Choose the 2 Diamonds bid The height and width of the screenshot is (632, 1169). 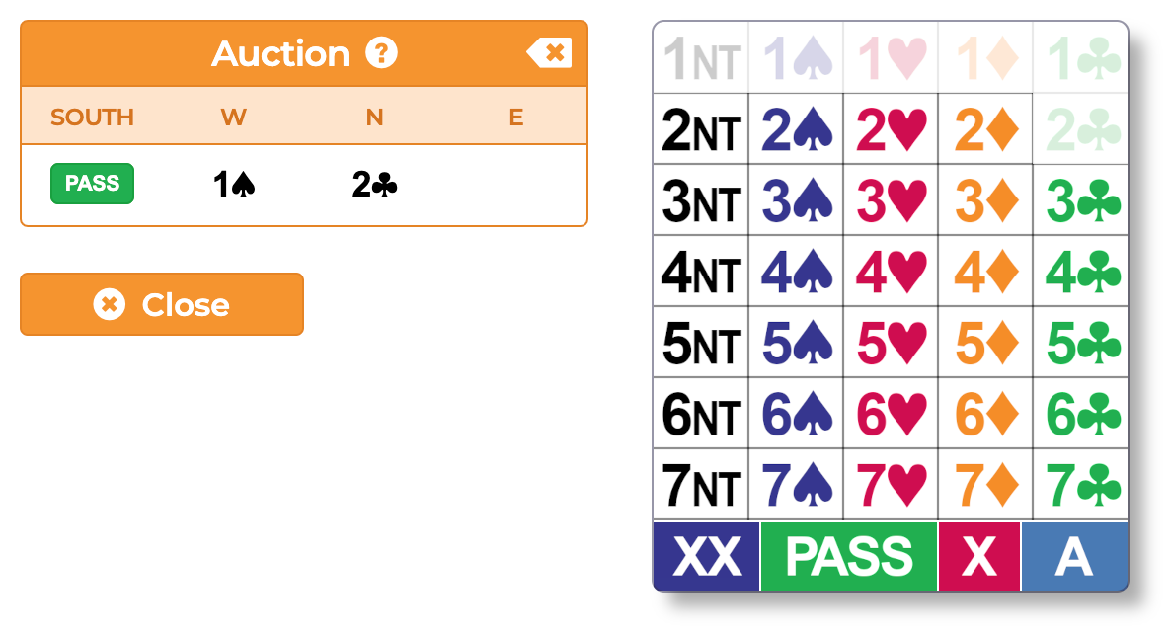coord(984,129)
